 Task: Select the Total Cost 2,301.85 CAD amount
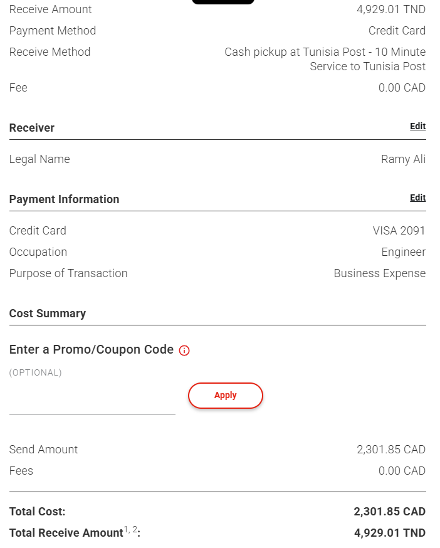[x=389, y=512]
